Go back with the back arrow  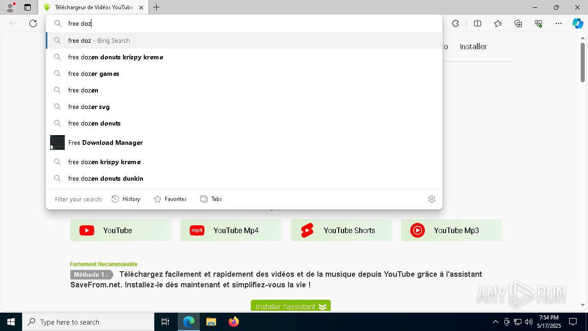(x=13, y=23)
